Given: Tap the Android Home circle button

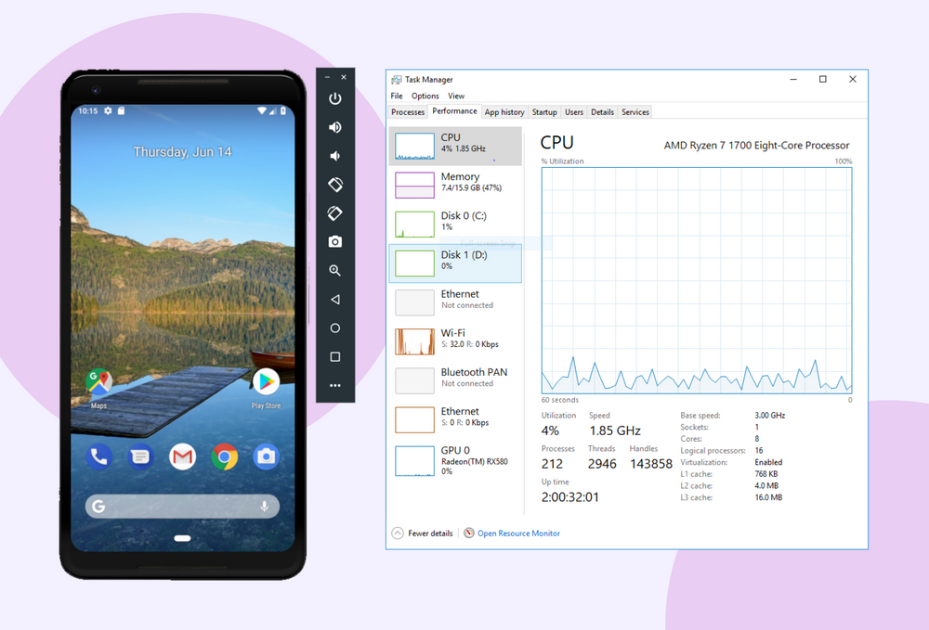Looking at the screenshot, I should coord(334,327).
